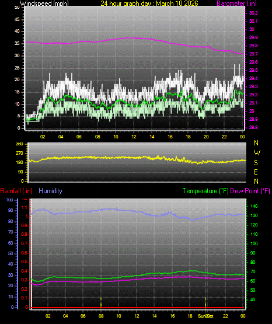Click the '24 hour graph day : March 10 2026' heading
Viewport: 272px width, 324px height.
pyautogui.click(x=149, y=4)
